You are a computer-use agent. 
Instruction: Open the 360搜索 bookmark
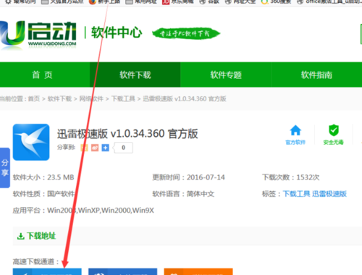point(277,2)
